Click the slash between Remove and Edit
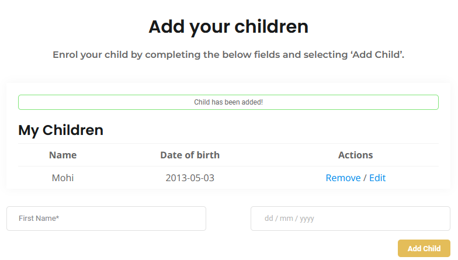This screenshot has height=260, width=458. point(365,178)
